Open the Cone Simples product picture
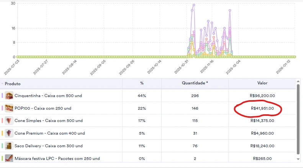 9,121
